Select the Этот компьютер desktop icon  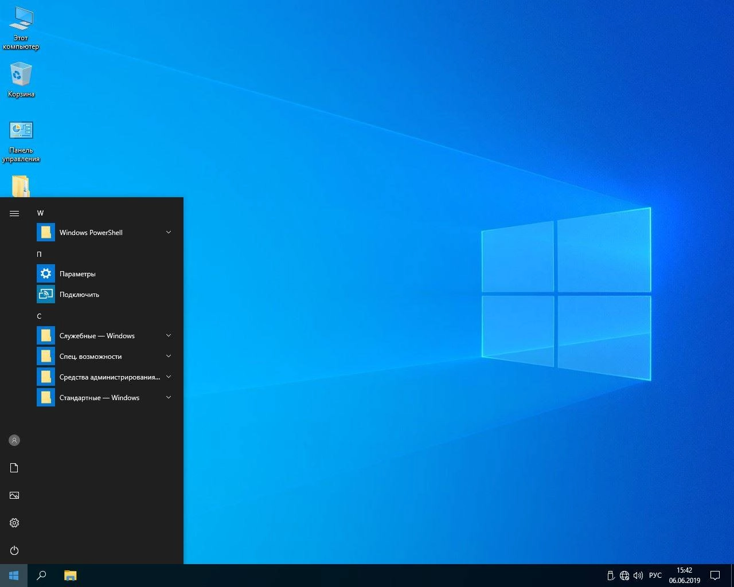[21, 28]
